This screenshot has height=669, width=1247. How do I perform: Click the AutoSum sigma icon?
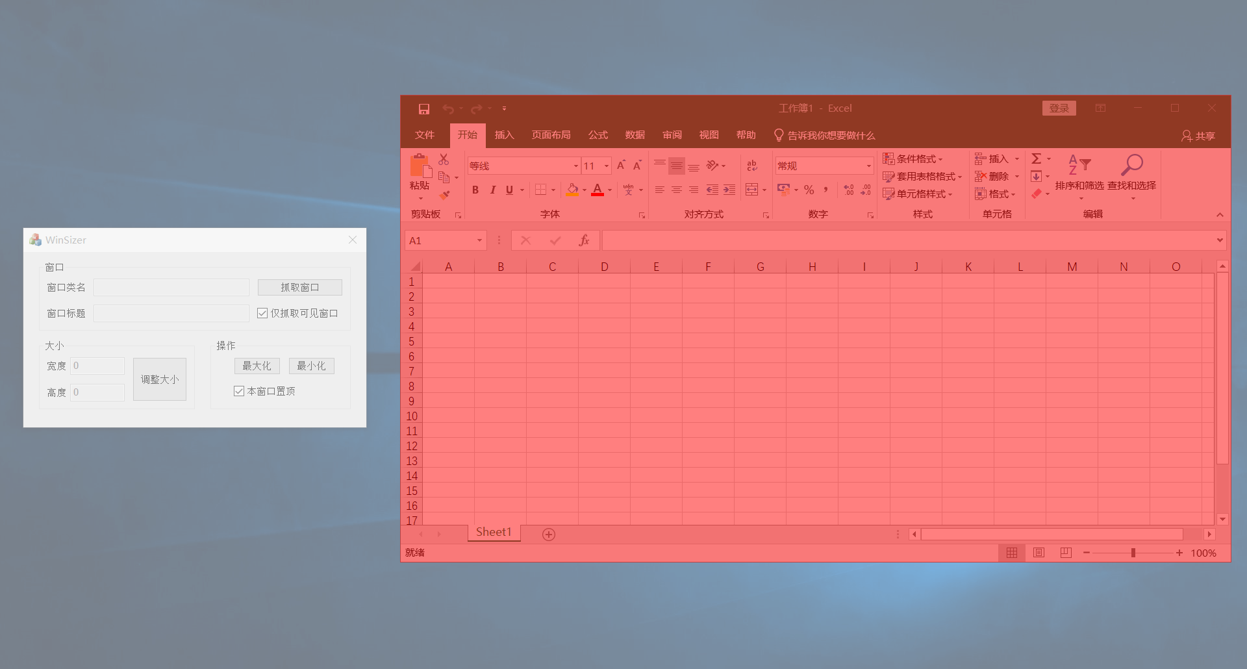pyautogui.click(x=1037, y=159)
